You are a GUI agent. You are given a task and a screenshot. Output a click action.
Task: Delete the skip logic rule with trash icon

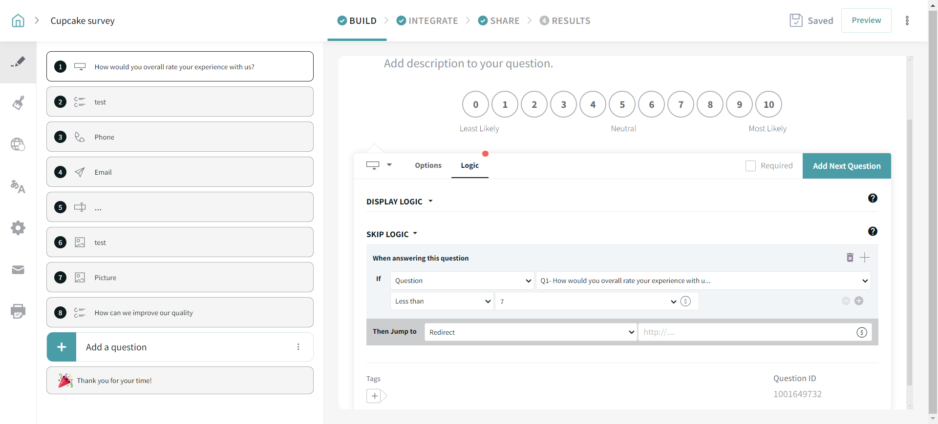coord(850,258)
